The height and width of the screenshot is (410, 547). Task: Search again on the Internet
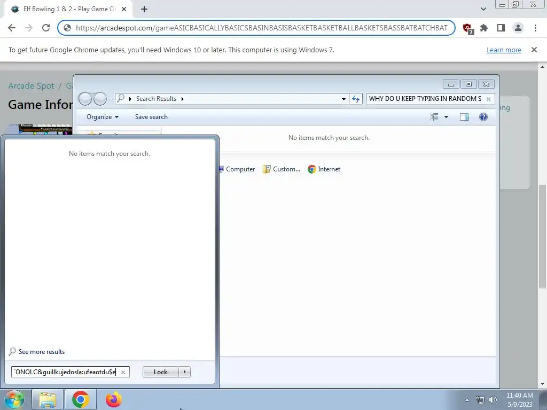click(324, 169)
